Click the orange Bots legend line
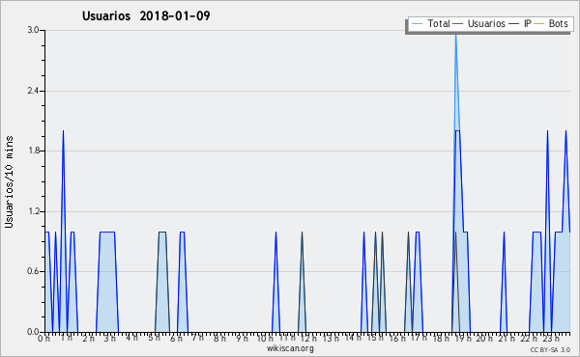 [539, 23]
